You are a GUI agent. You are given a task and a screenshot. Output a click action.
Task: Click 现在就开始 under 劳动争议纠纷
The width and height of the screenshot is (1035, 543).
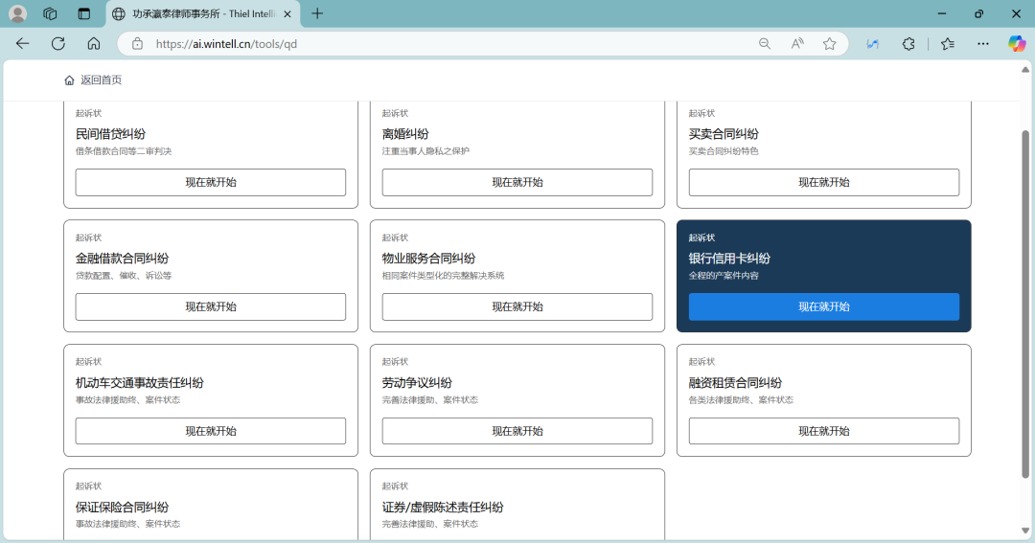click(x=517, y=431)
